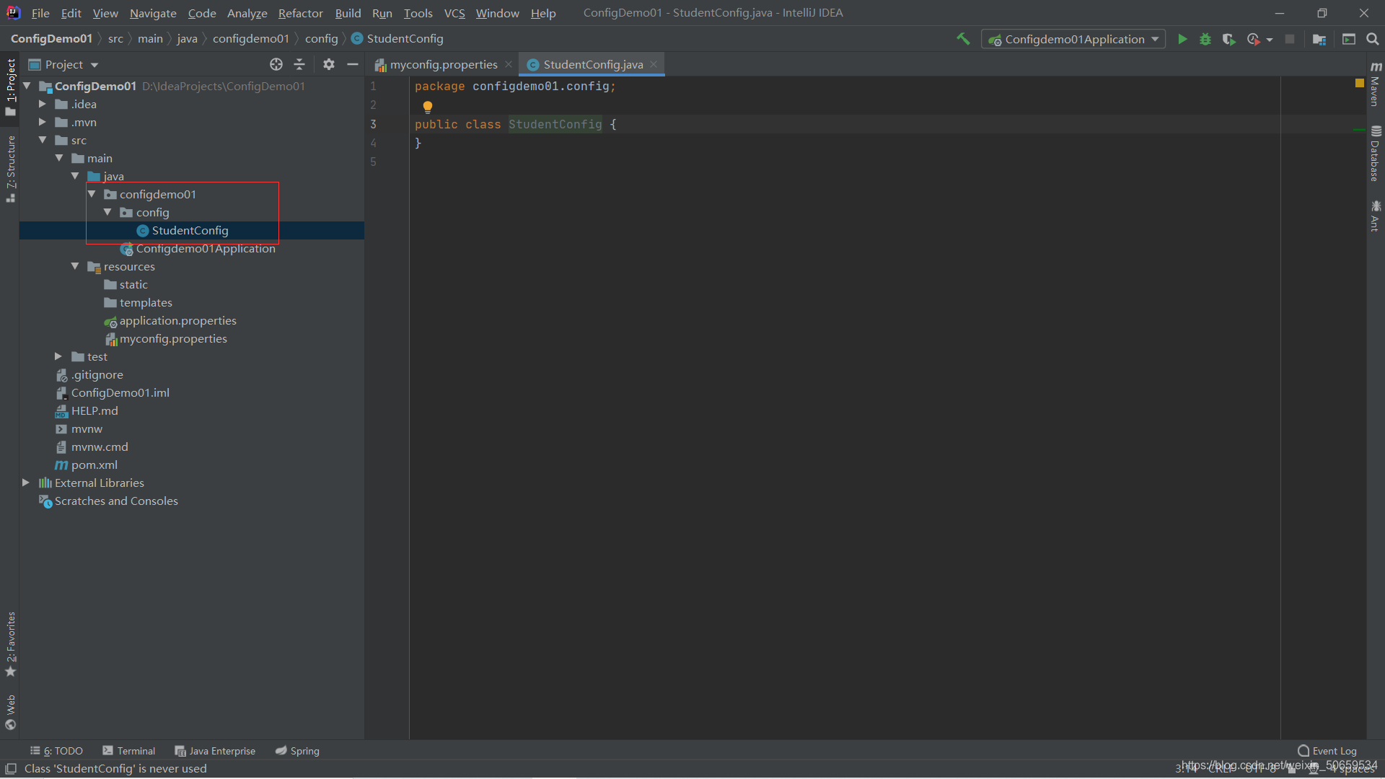
Task: Open the Build menu
Action: pos(348,13)
